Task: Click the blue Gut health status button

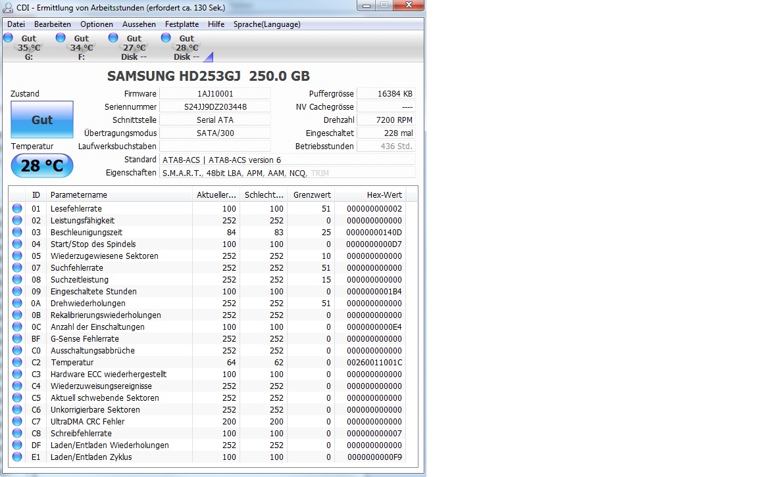Action: pyautogui.click(x=42, y=120)
